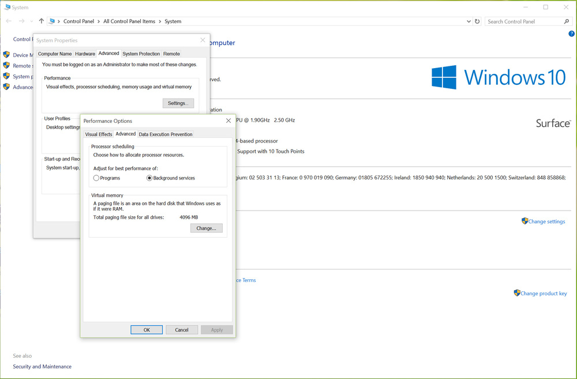This screenshot has width=577, height=379.
Task: Click Change... under Virtual memory
Action: tap(206, 228)
